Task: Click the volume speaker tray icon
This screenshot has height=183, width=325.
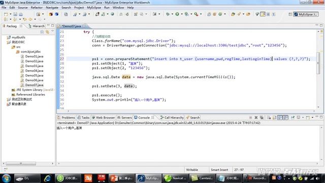Action: [x=317, y=178]
